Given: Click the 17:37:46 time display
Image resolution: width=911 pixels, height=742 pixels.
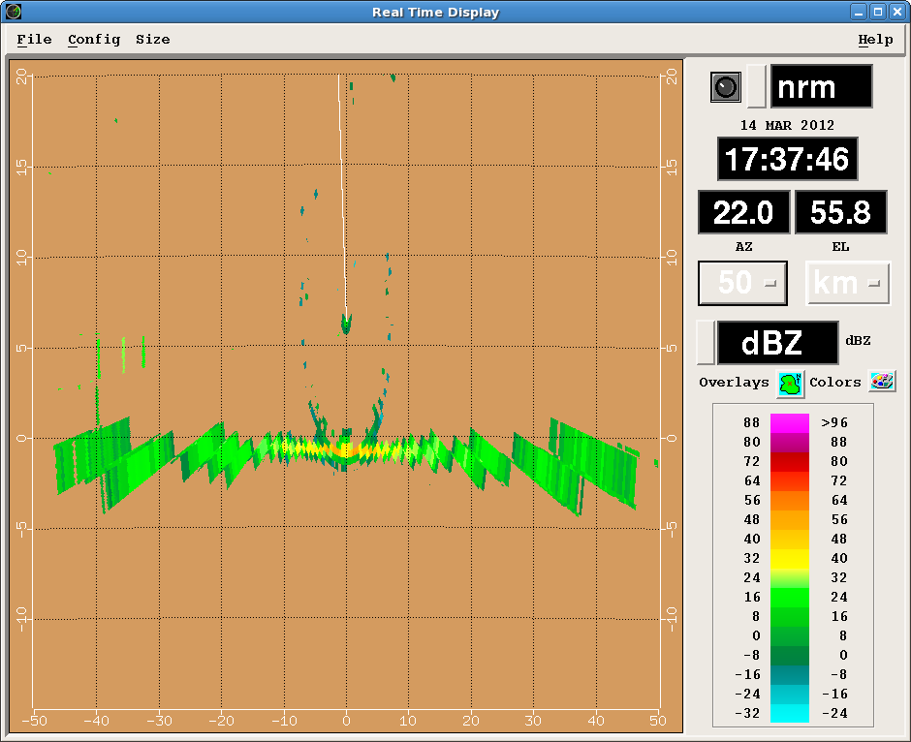Looking at the screenshot, I should (787, 159).
